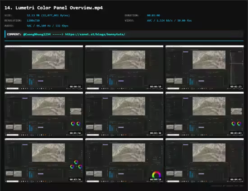Open the thumbnail stamped 00:01:23
Image resolution: width=248 pixels, height=191 pixels.
(x=205, y=68)
